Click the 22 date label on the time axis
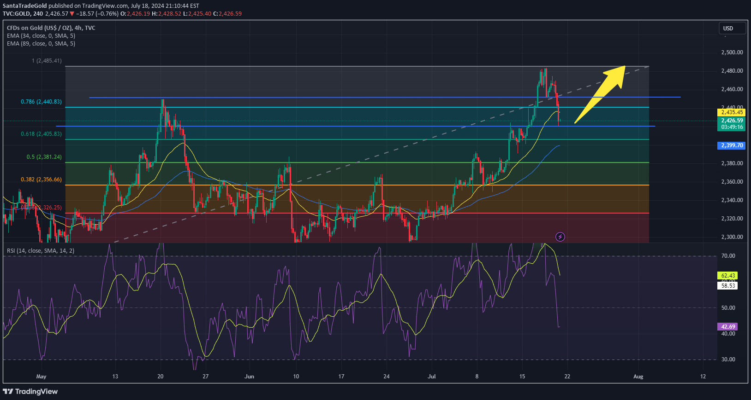Viewport: 751px width, 400px height. pyautogui.click(x=567, y=377)
